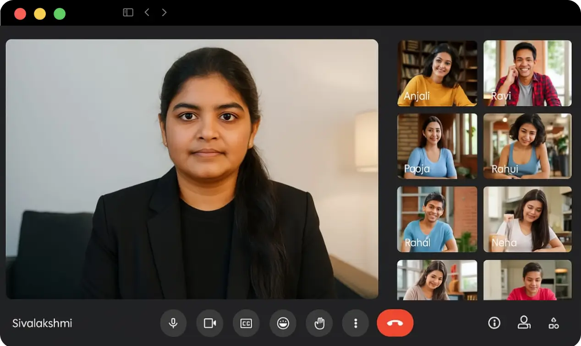The image size is (581, 346).
Task: Go back with left chevron
Action: coord(147,13)
